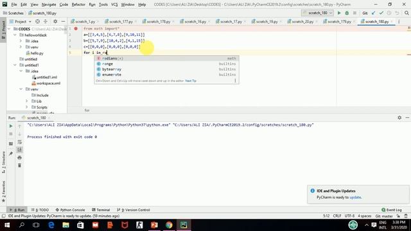Expand the Lib folder
Screen dimensions: 411x231
coord(27,101)
